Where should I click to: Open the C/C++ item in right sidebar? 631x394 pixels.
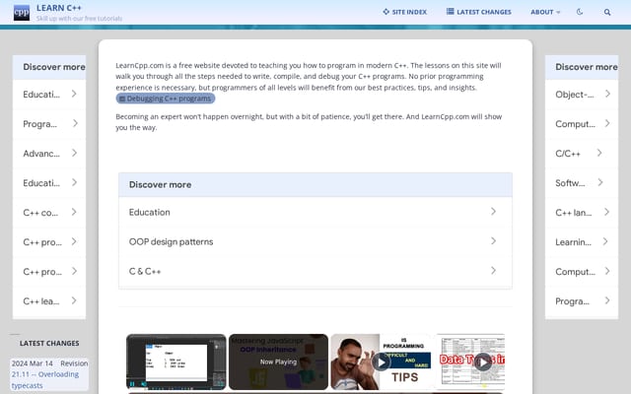click(582, 154)
